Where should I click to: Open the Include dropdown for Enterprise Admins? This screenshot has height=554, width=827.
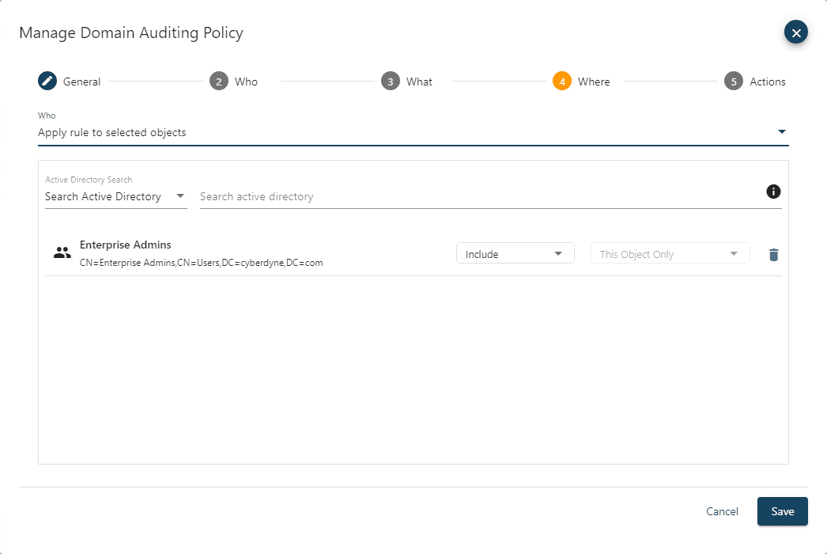(x=515, y=254)
